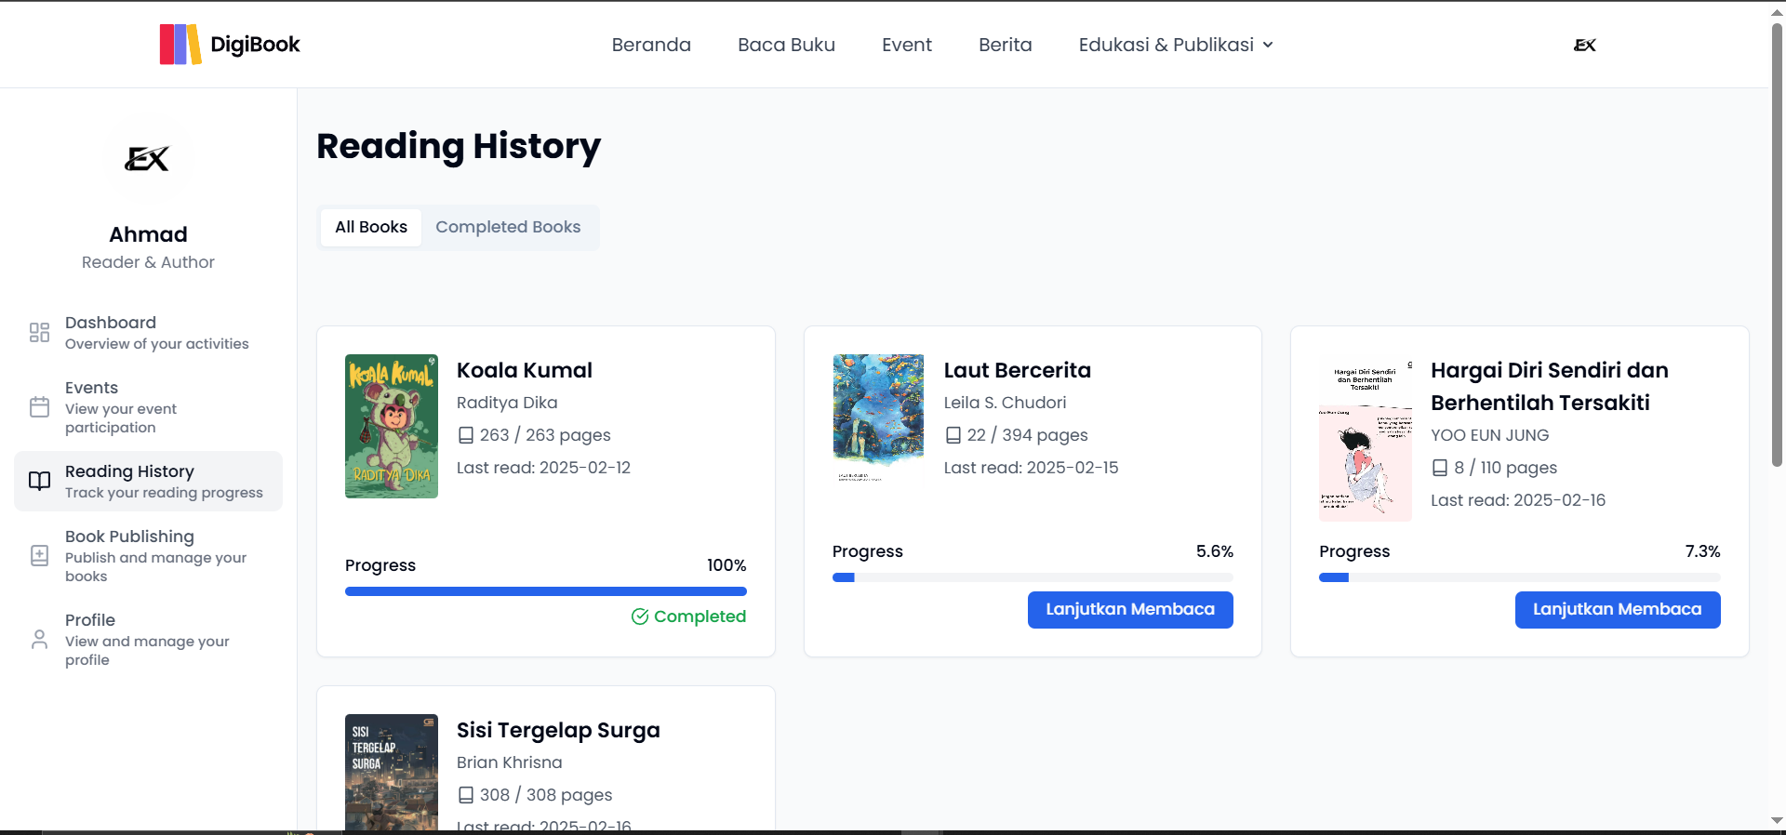The height and width of the screenshot is (835, 1786).
Task: Click the pages icon on Koala Kumal card
Action: pos(466,435)
